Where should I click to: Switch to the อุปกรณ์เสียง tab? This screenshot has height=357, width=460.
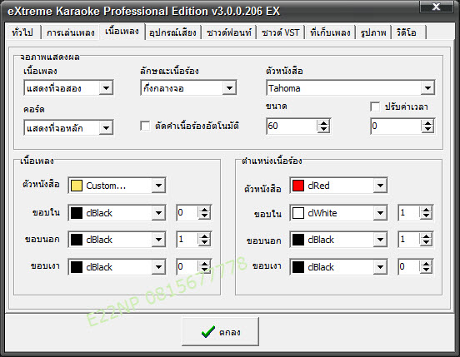click(172, 32)
